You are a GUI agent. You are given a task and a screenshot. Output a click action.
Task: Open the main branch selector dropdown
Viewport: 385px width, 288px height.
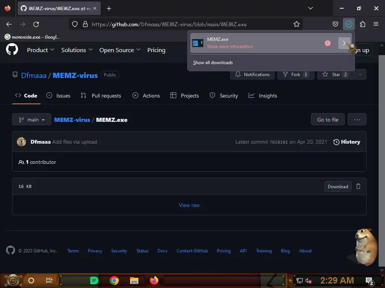tap(32, 120)
